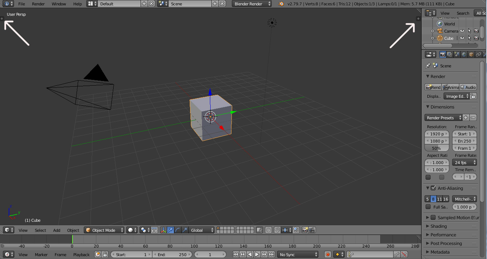Toggle snap magnet icon
This screenshot has height=259, width=487.
[277, 230]
